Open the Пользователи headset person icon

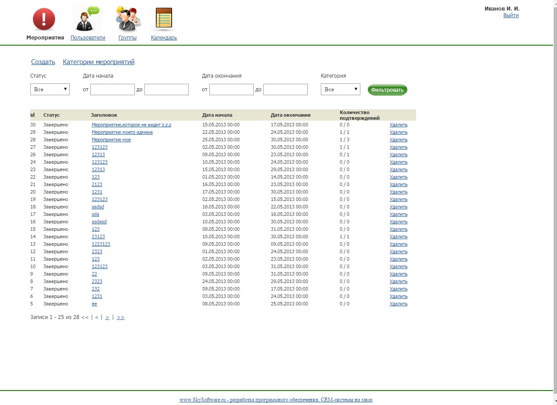[86, 19]
